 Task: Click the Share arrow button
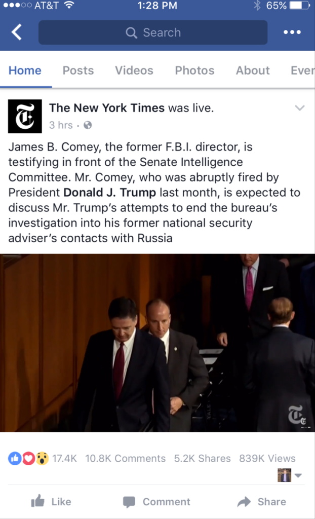261,502
